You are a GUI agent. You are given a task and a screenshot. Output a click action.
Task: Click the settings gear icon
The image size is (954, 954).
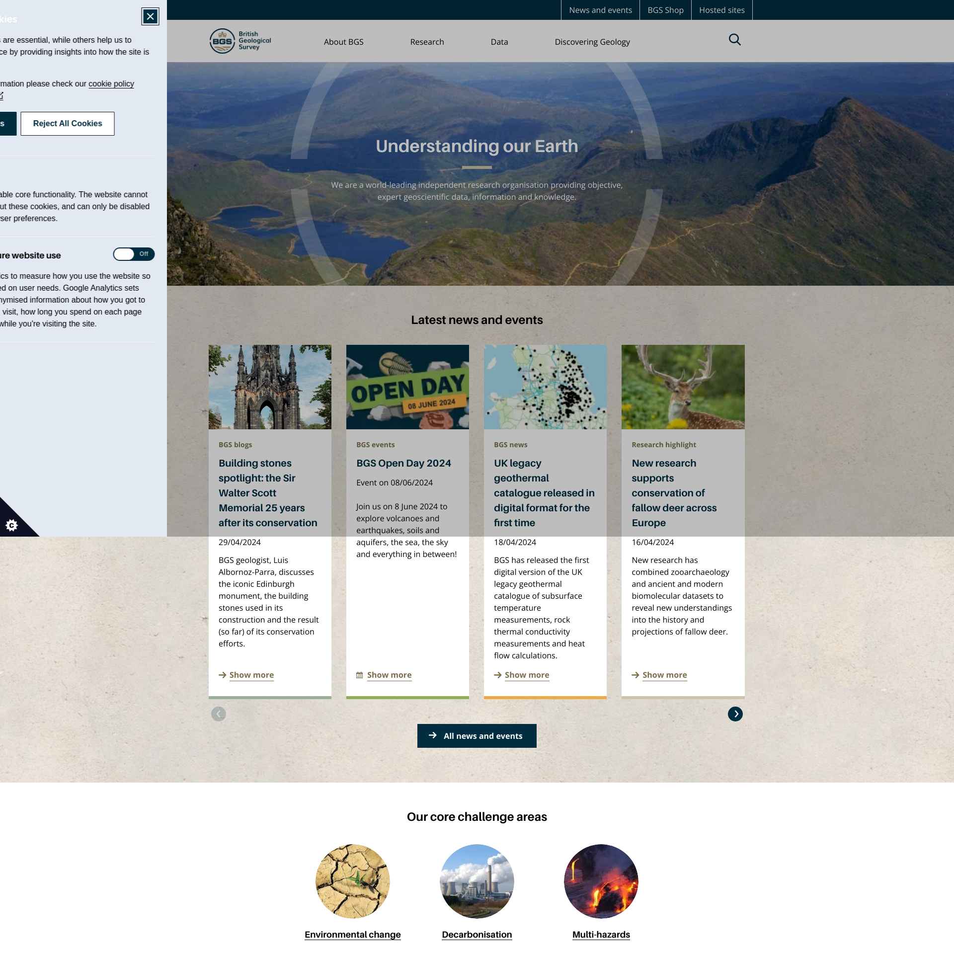pos(10,525)
